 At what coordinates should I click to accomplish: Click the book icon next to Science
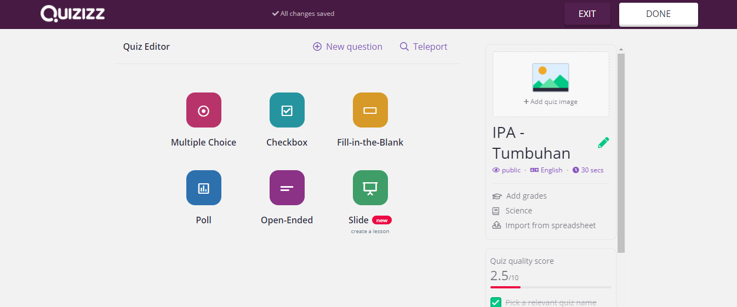click(x=496, y=211)
